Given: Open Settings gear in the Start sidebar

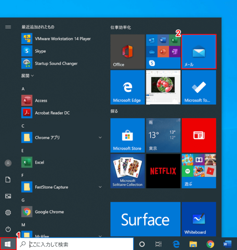Looking at the screenshot, I should 8,212.
